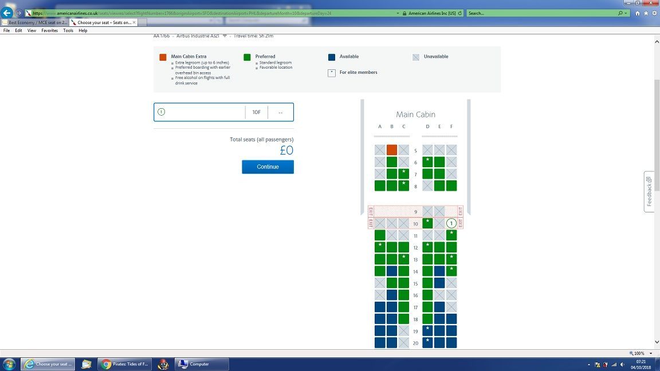Open the Feedback side tab
This screenshot has height=371, width=660.
tap(649, 192)
